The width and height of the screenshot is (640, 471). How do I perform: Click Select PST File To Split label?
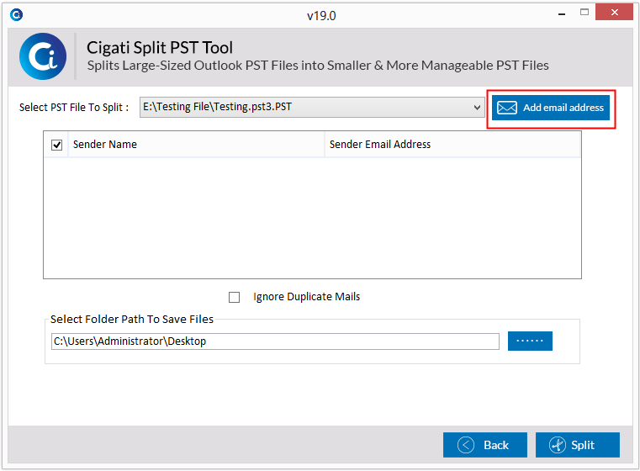pyautogui.click(x=74, y=108)
